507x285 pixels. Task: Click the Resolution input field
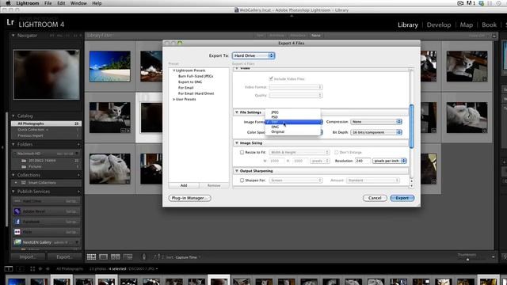pyautogui.click(x=363, y=161)
